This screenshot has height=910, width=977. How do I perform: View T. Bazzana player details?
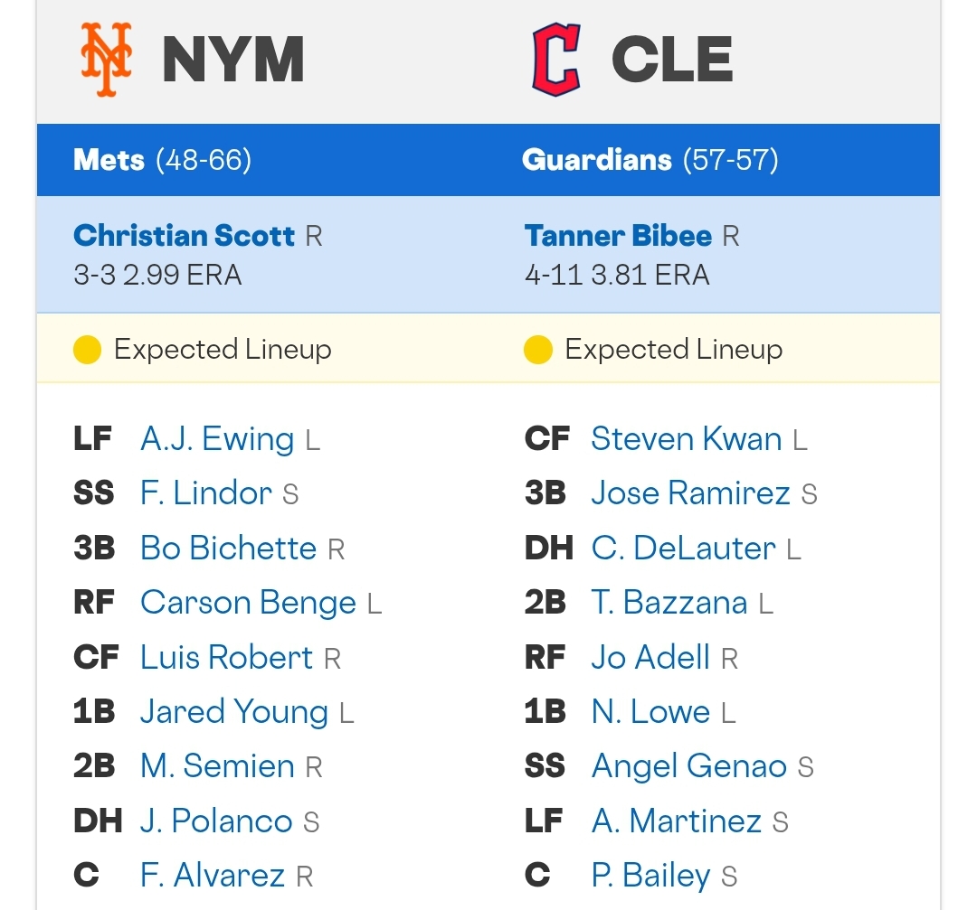point(669,603)
